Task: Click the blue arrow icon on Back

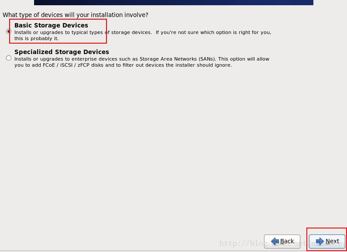Action: [x=275, y=241]
